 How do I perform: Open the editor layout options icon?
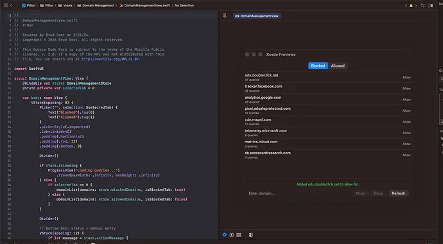431,5
